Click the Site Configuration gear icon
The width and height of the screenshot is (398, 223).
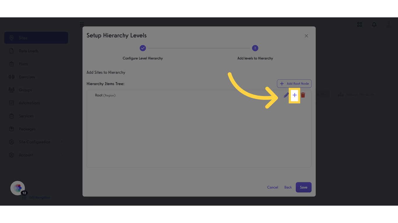[11, 142]
